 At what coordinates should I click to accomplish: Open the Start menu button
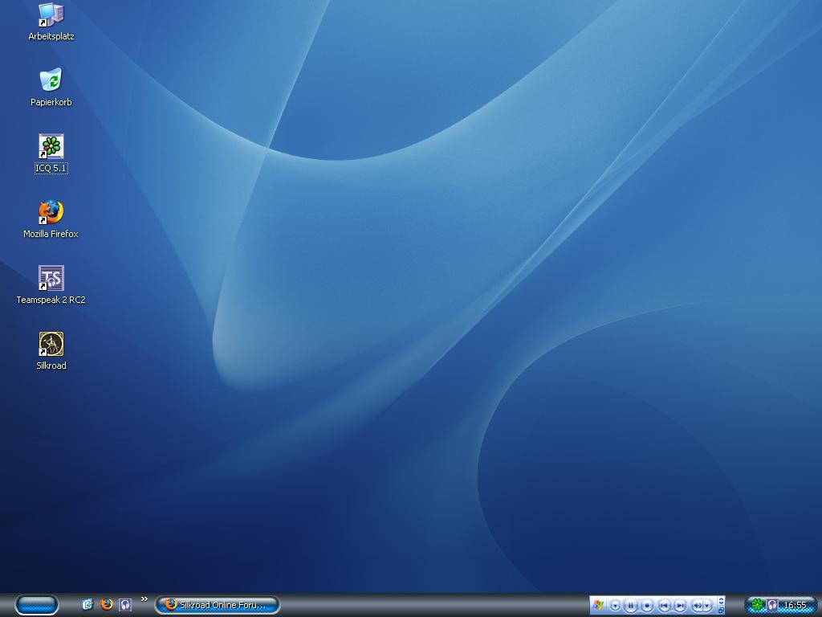tap(37, 604)
